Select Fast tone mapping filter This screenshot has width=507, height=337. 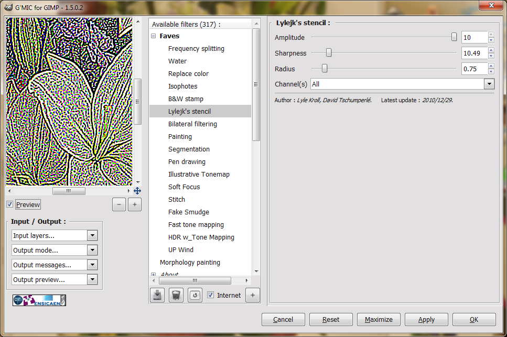click(x=196, y=225)
